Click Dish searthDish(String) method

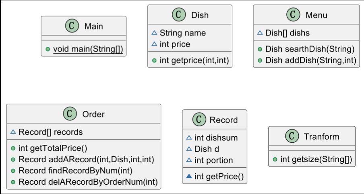point(310,49)
